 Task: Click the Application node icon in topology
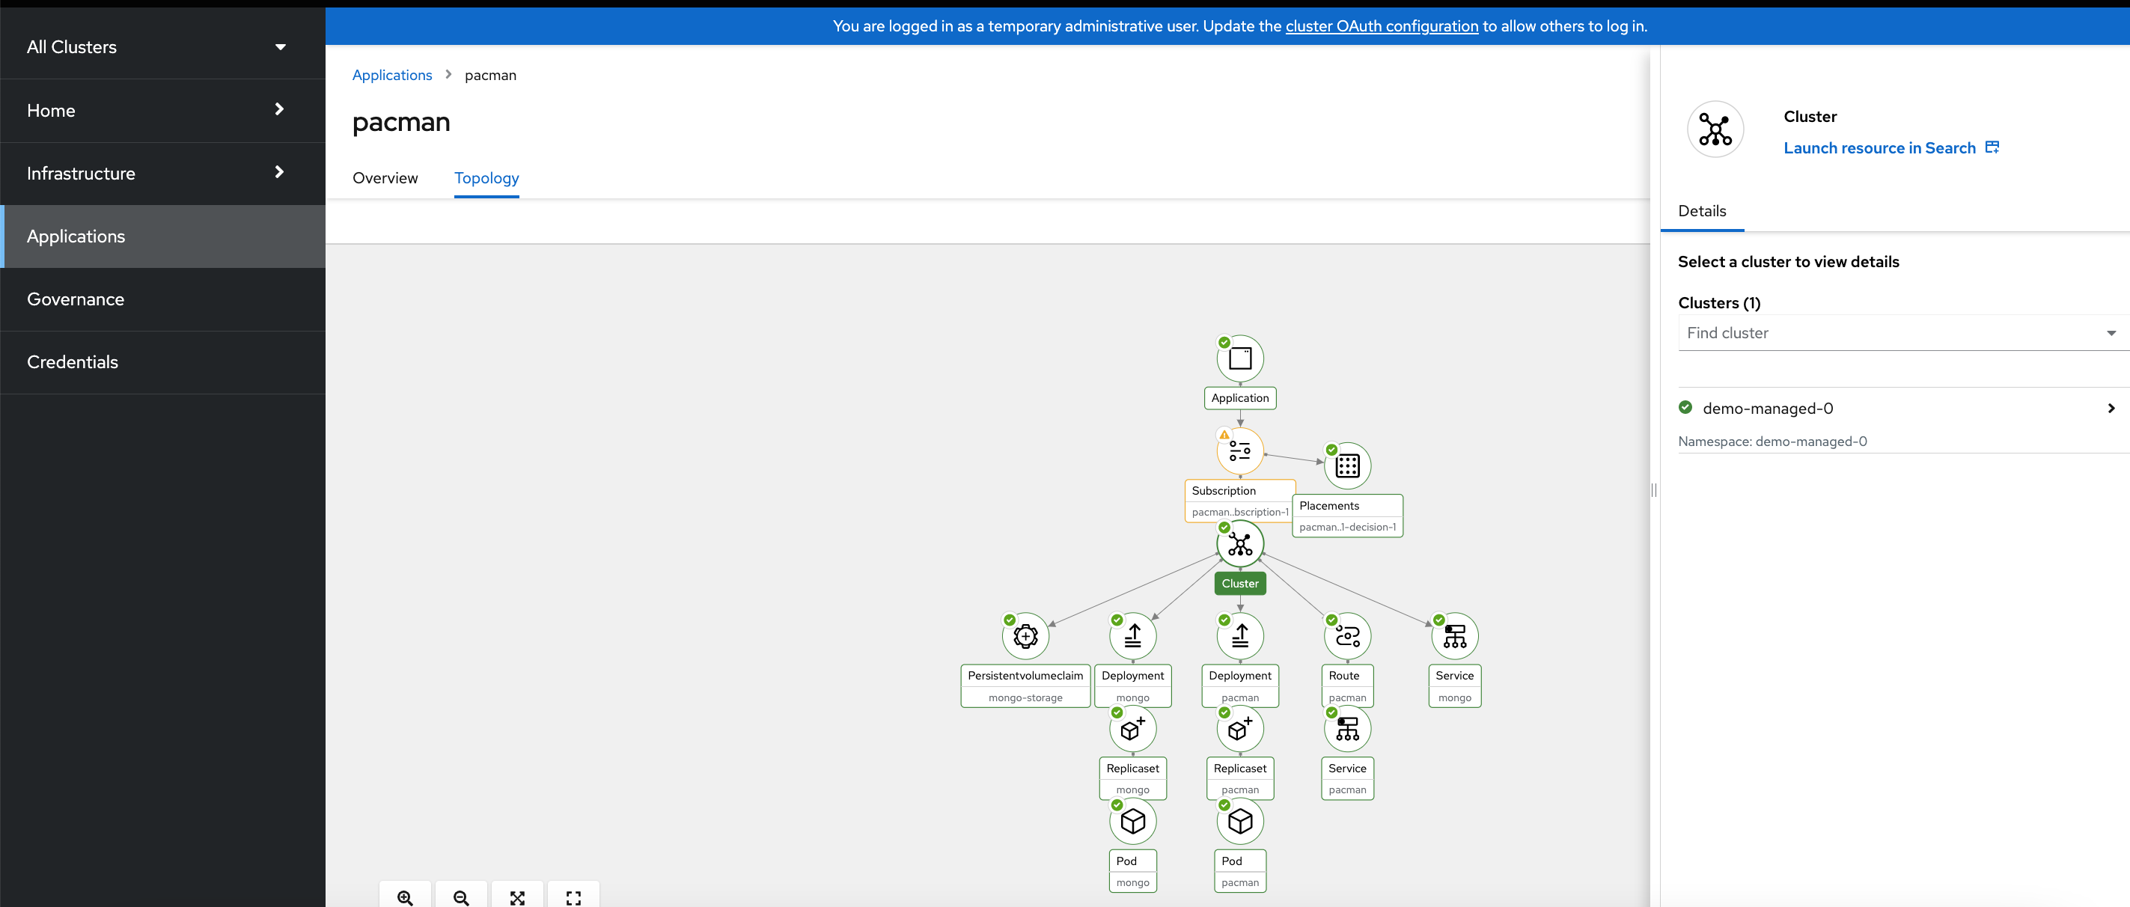point(1239,358)
